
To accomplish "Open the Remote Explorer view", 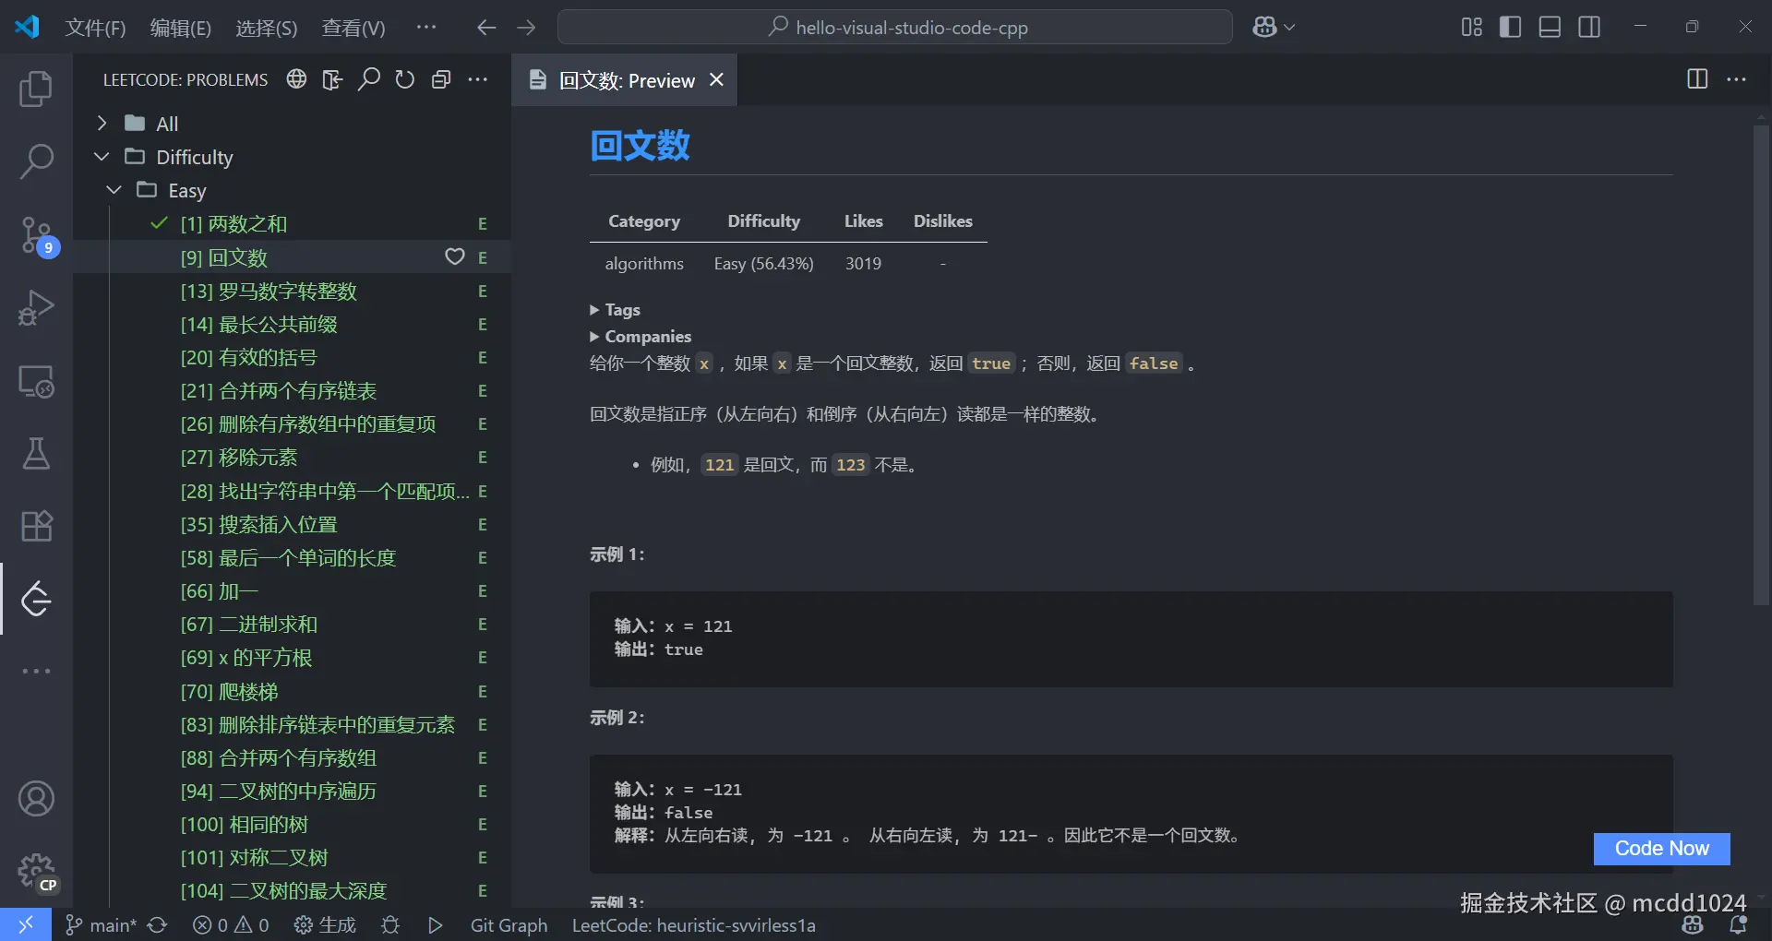I will (x=36, y=380).
